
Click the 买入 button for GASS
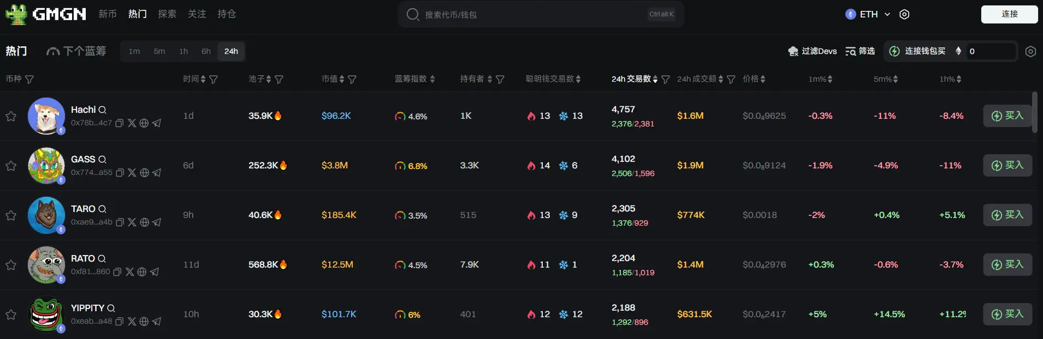coord(1008,166)
